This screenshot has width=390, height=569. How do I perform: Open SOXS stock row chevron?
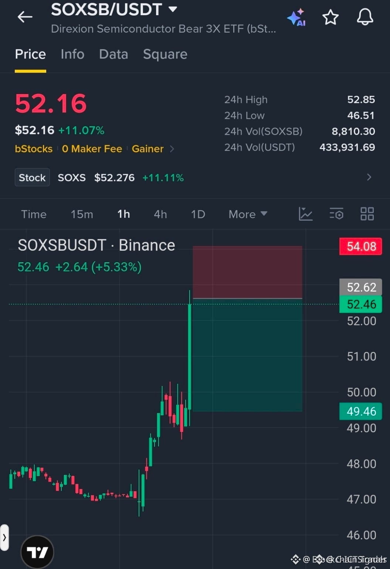coord(369,177)
